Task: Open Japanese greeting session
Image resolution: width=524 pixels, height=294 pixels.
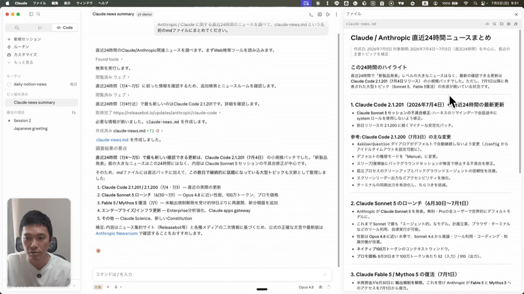Action: coord(30,129)
